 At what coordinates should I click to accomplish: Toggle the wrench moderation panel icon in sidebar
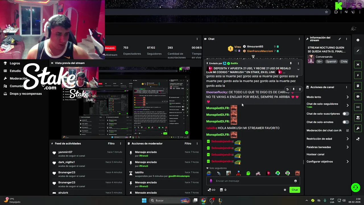pos(358,128)
